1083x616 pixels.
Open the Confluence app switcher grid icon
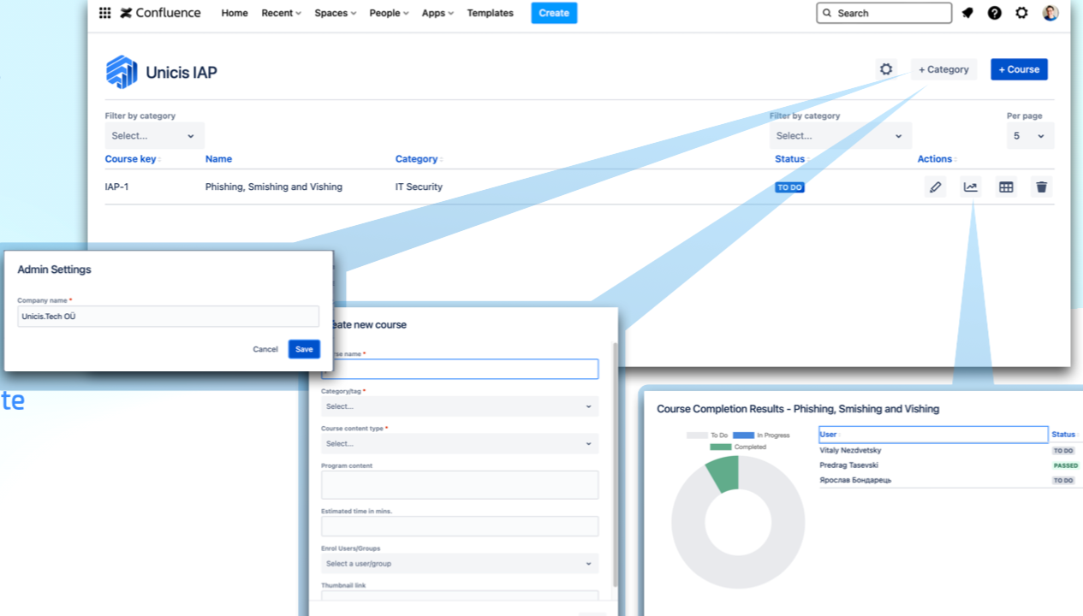(104, 12)
